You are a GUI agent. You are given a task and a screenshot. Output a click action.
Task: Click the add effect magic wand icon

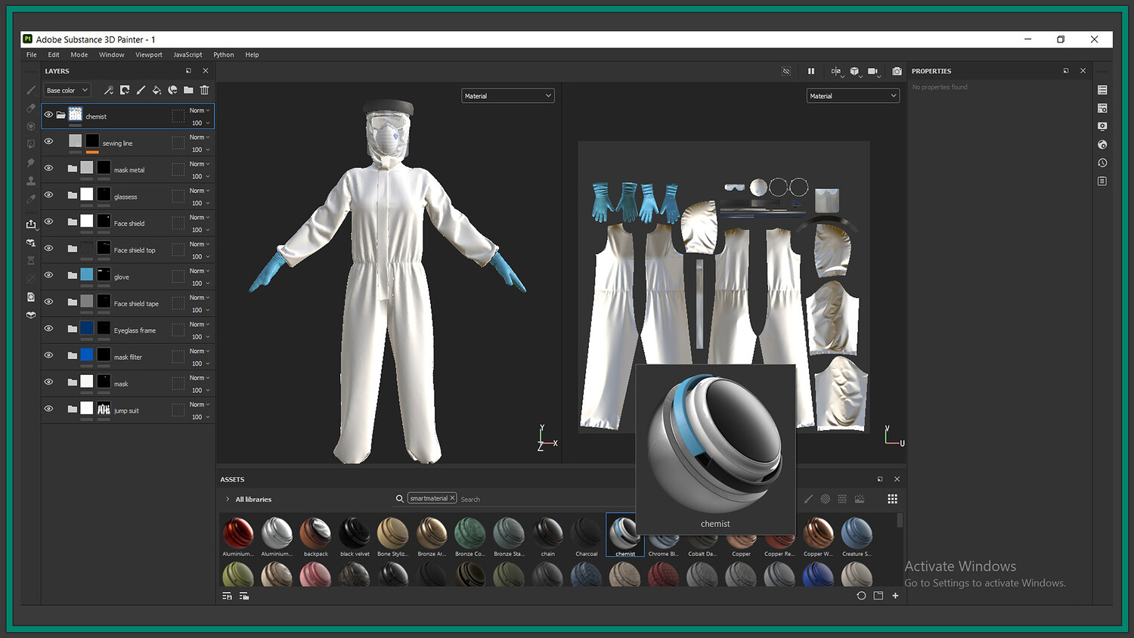coord(109,90)
